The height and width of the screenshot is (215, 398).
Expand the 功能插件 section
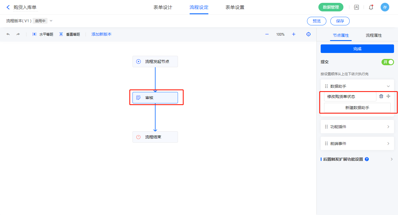(388, 127)
